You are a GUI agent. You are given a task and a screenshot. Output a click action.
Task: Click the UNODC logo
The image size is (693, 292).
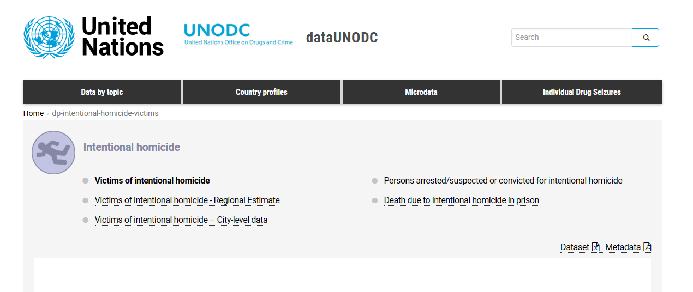click(x=238, y=34)
